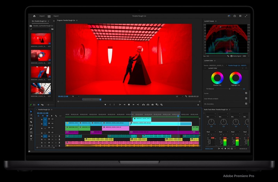The image size is (278, 182).
Task: Click the pink clip on V2 track
Action: [116, 128]
